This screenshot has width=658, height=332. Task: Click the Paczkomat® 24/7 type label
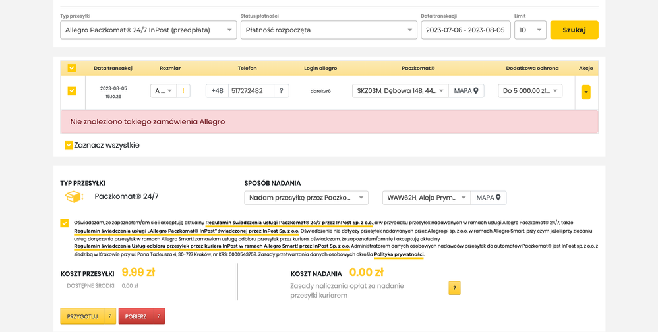click(x=127, y=196)
